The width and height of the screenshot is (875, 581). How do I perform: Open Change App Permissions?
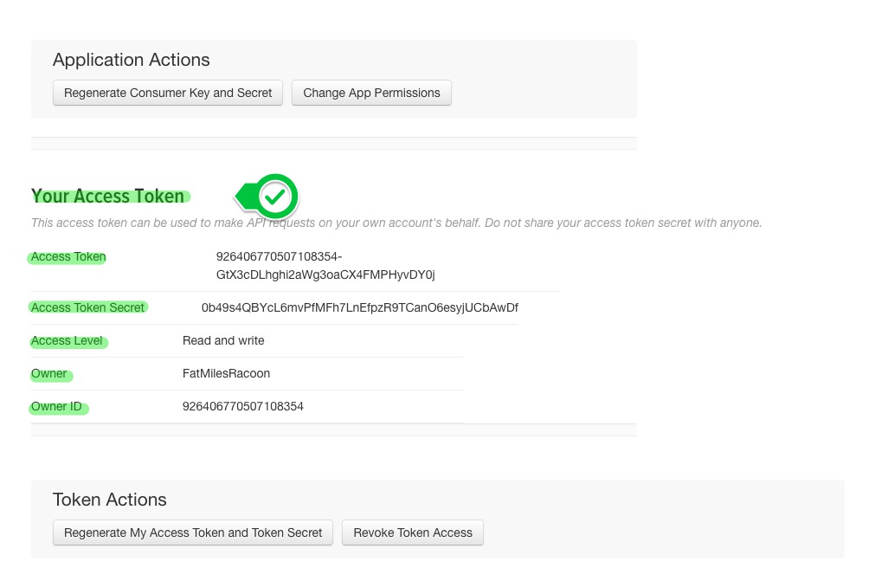(x=371, y=93)
